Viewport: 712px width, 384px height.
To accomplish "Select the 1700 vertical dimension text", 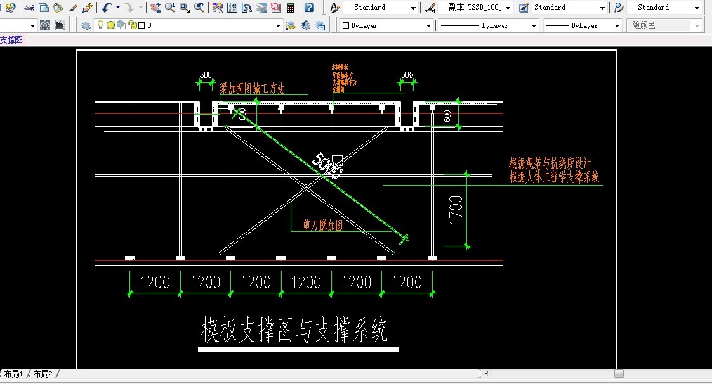I will tap(456, 210).
